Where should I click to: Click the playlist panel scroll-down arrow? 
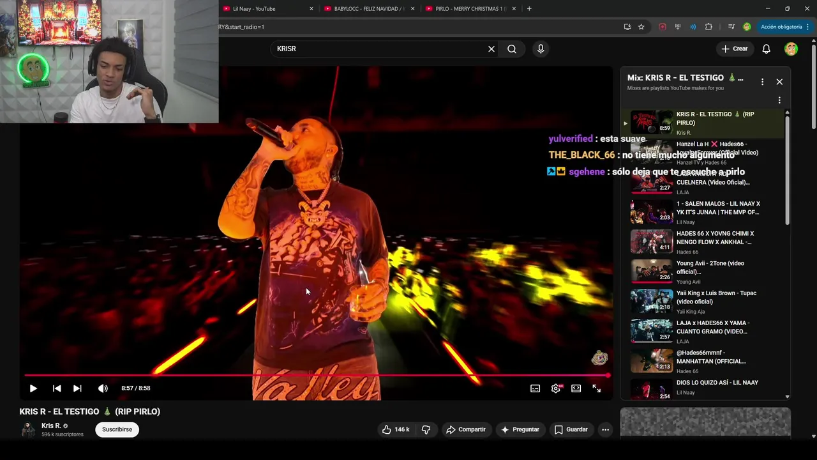(787, 397)
